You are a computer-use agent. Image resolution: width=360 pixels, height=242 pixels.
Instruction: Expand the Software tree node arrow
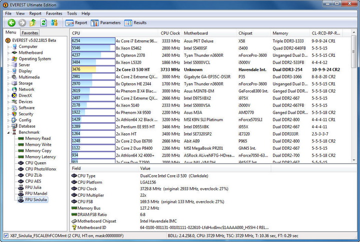click(8, 108)
